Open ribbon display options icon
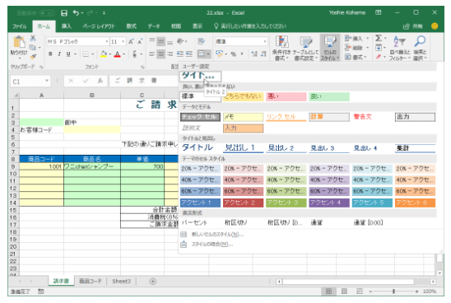 click(x=379, y=12)
